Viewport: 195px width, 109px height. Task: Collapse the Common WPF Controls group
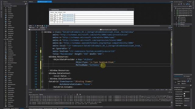[4, 6]
